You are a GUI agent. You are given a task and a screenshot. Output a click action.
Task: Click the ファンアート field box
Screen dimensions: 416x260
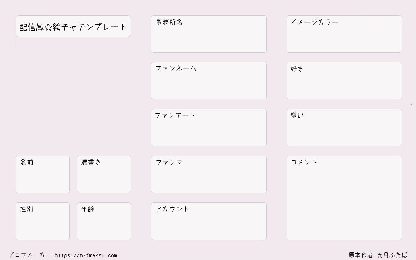point(209,128)
